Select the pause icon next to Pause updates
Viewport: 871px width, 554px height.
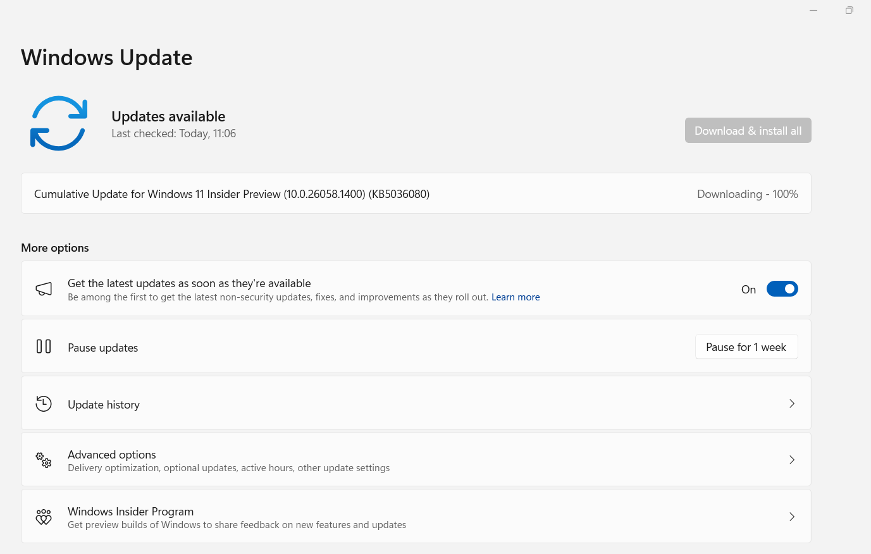pyautogui.click(x=43, y=346)
